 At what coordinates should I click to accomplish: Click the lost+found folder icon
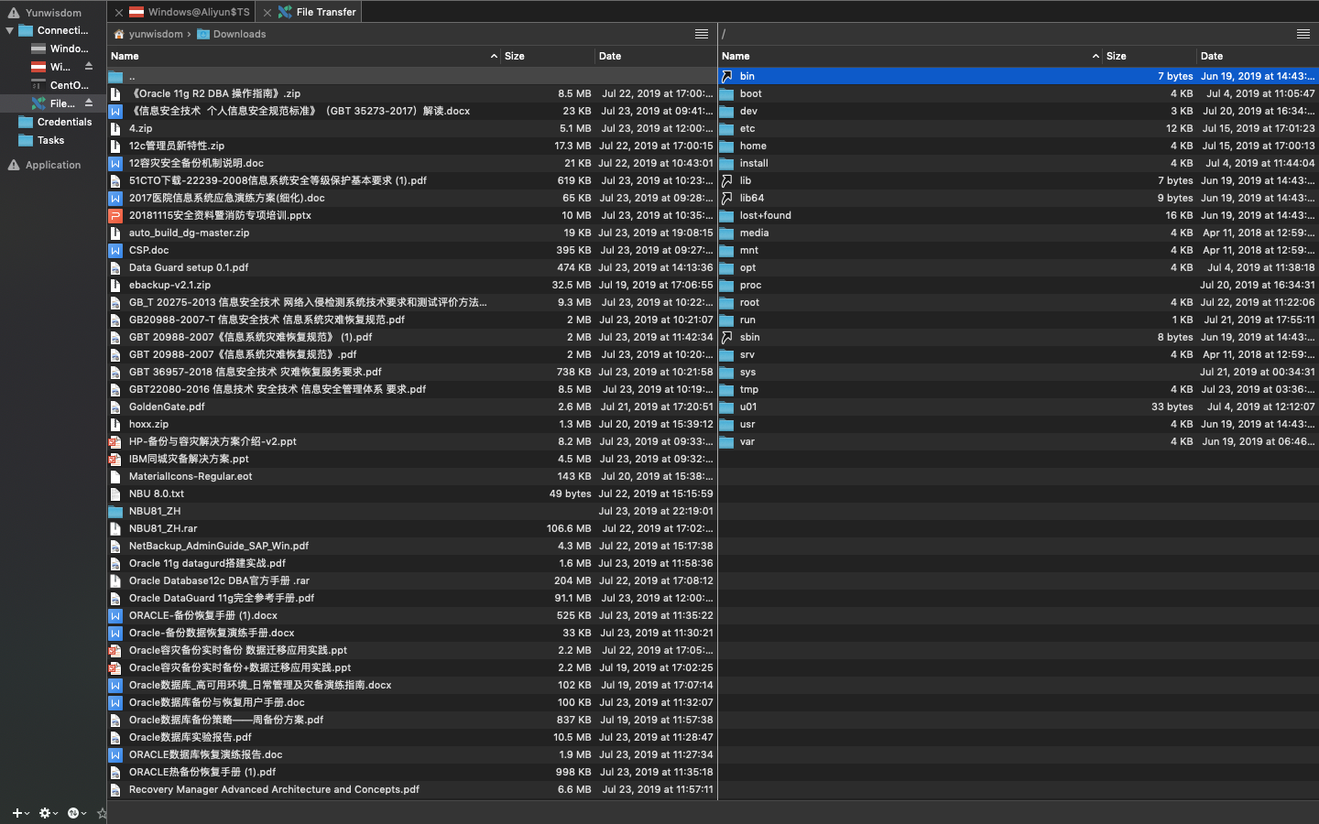coord(726,216)
